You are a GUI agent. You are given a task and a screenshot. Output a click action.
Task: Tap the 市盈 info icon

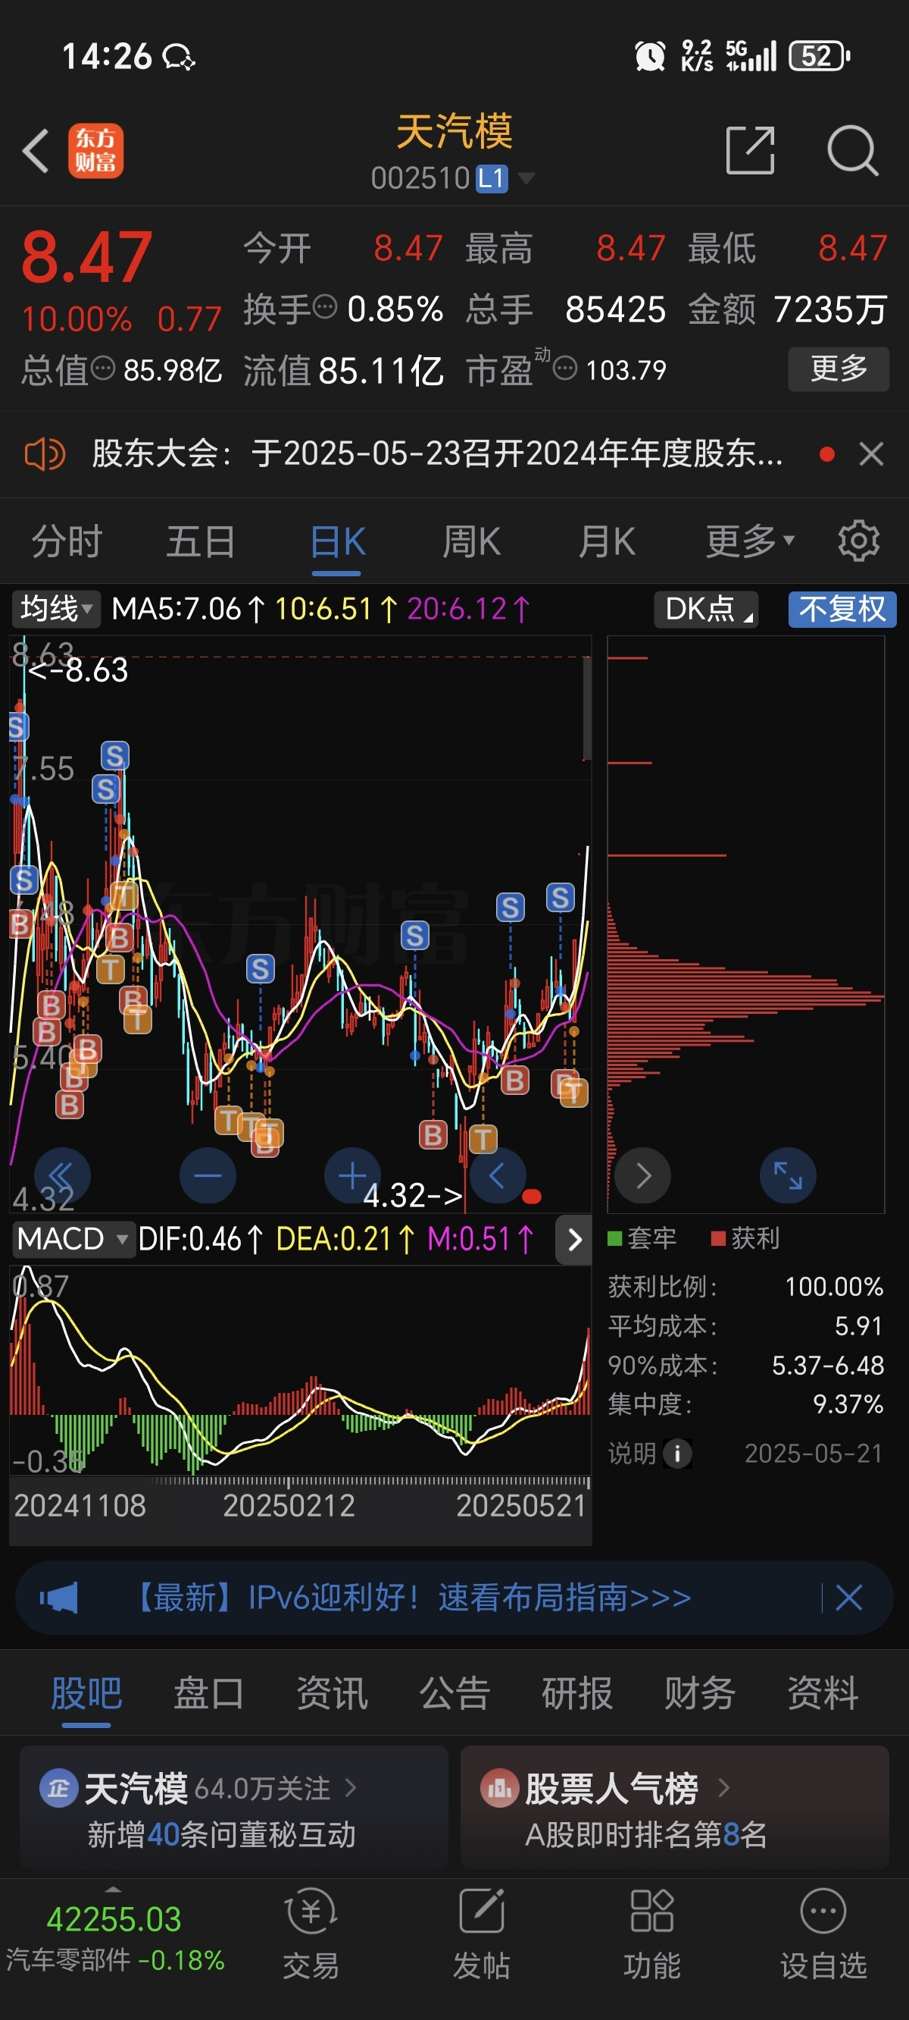pyautogui.click(x=565, y=368)
